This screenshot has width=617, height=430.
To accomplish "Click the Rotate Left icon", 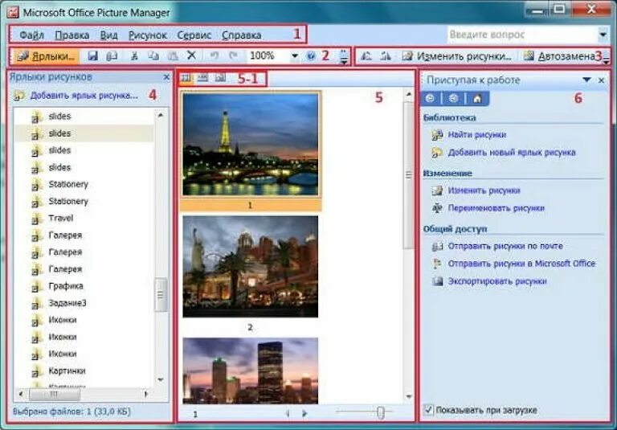I will 366,56.
